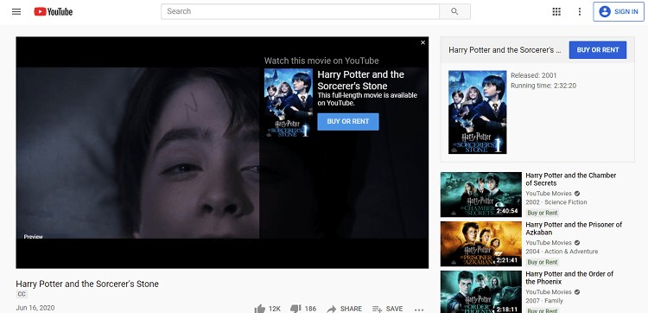
Task: Click 'Harry Potter and the Chamber of Secrets' title
Action: point(571,179)
